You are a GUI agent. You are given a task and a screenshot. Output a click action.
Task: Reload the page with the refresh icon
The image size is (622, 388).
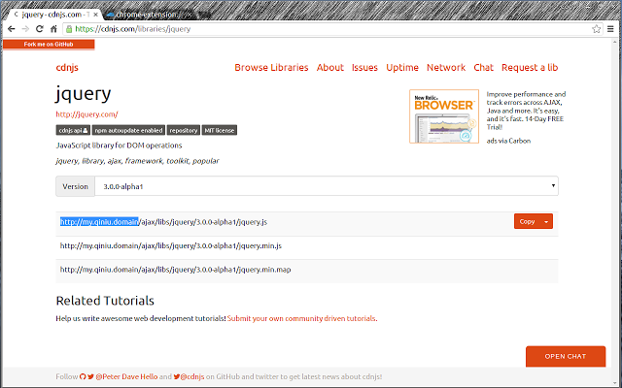coord(39,29)
